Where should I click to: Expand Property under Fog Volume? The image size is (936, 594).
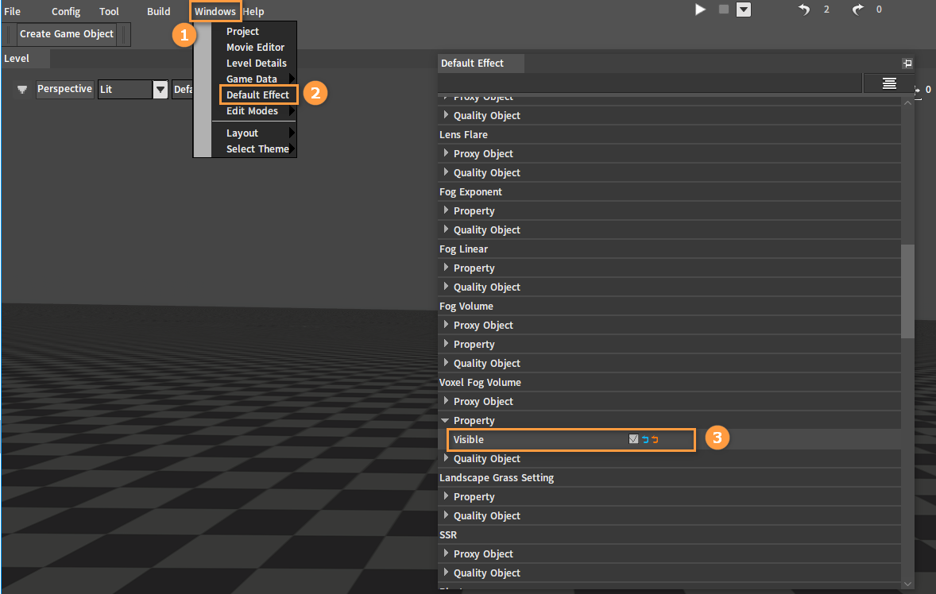[x=445, y=344]
